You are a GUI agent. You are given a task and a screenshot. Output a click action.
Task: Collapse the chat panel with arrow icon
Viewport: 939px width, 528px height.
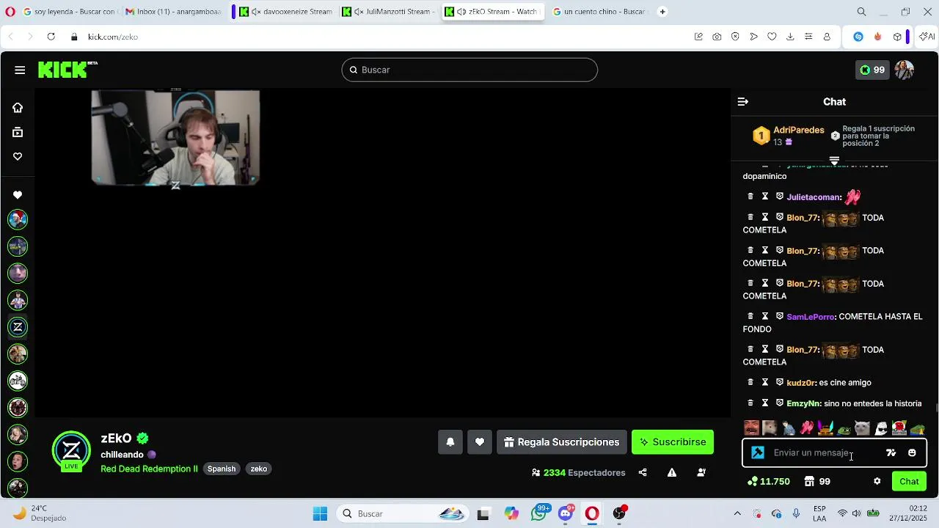pos(743,102)
